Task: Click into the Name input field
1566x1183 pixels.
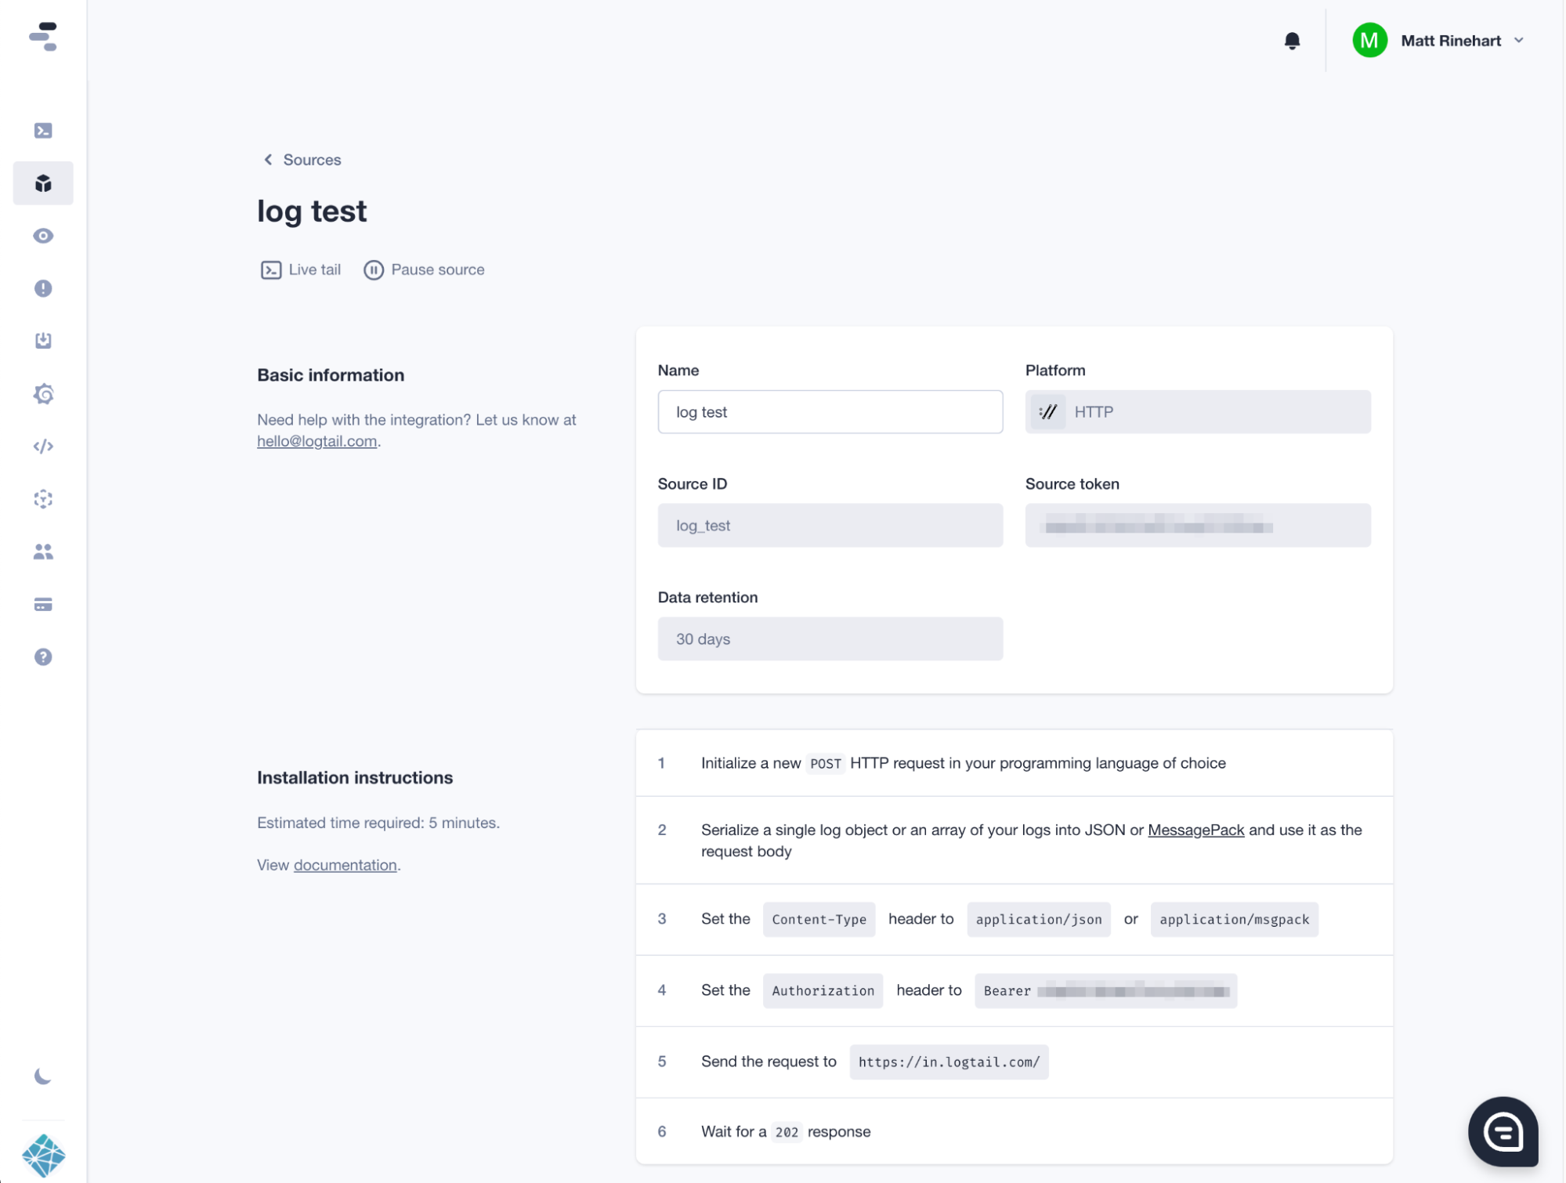Action: pyautogui.click(x=830, y=412)
